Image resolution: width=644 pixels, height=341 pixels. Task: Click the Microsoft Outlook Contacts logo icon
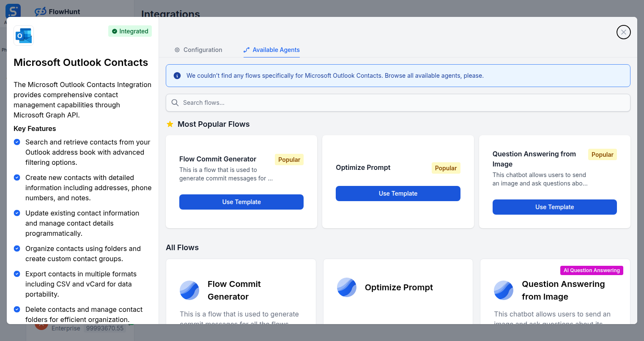[23, 35]
